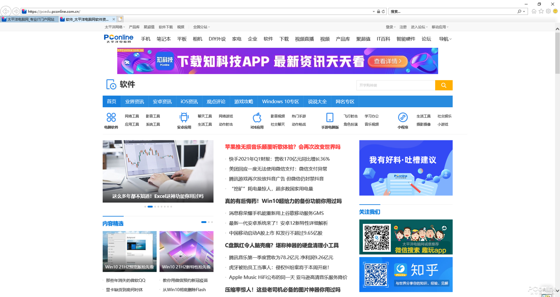
Task: Open the 苹果推无损音乐 headline link
Action: [283, 147]
